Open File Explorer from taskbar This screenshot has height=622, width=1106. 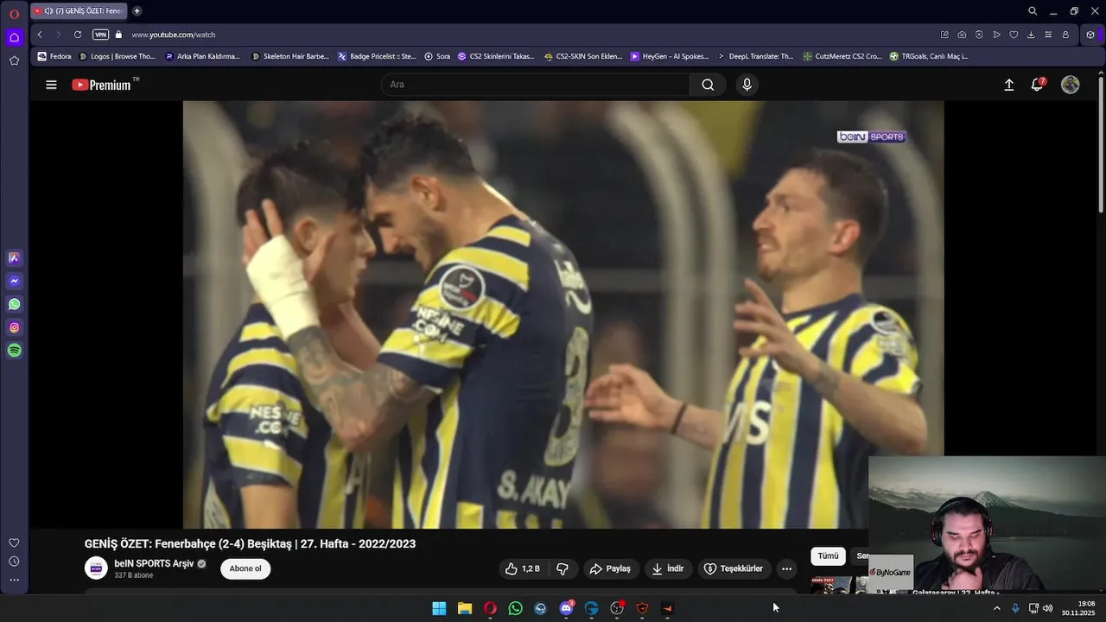point(465,608)
